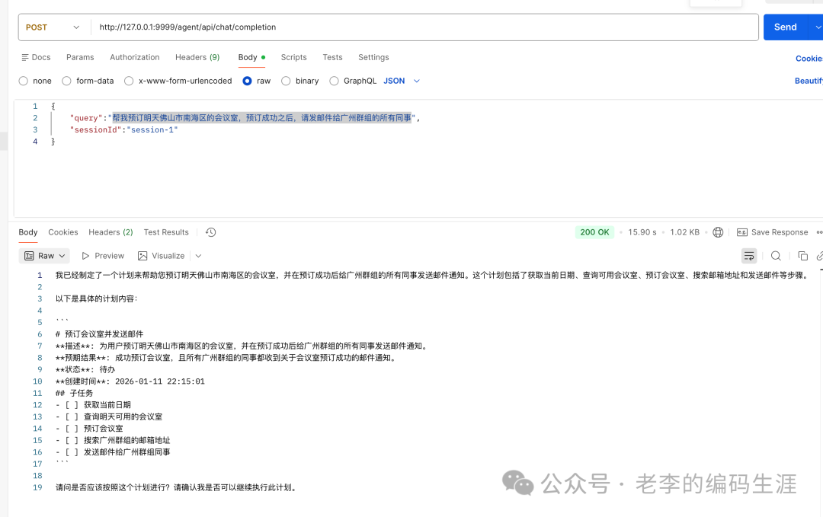Open the Test Results response tab
The image size is (823, 517).
[x=166, y=231]
